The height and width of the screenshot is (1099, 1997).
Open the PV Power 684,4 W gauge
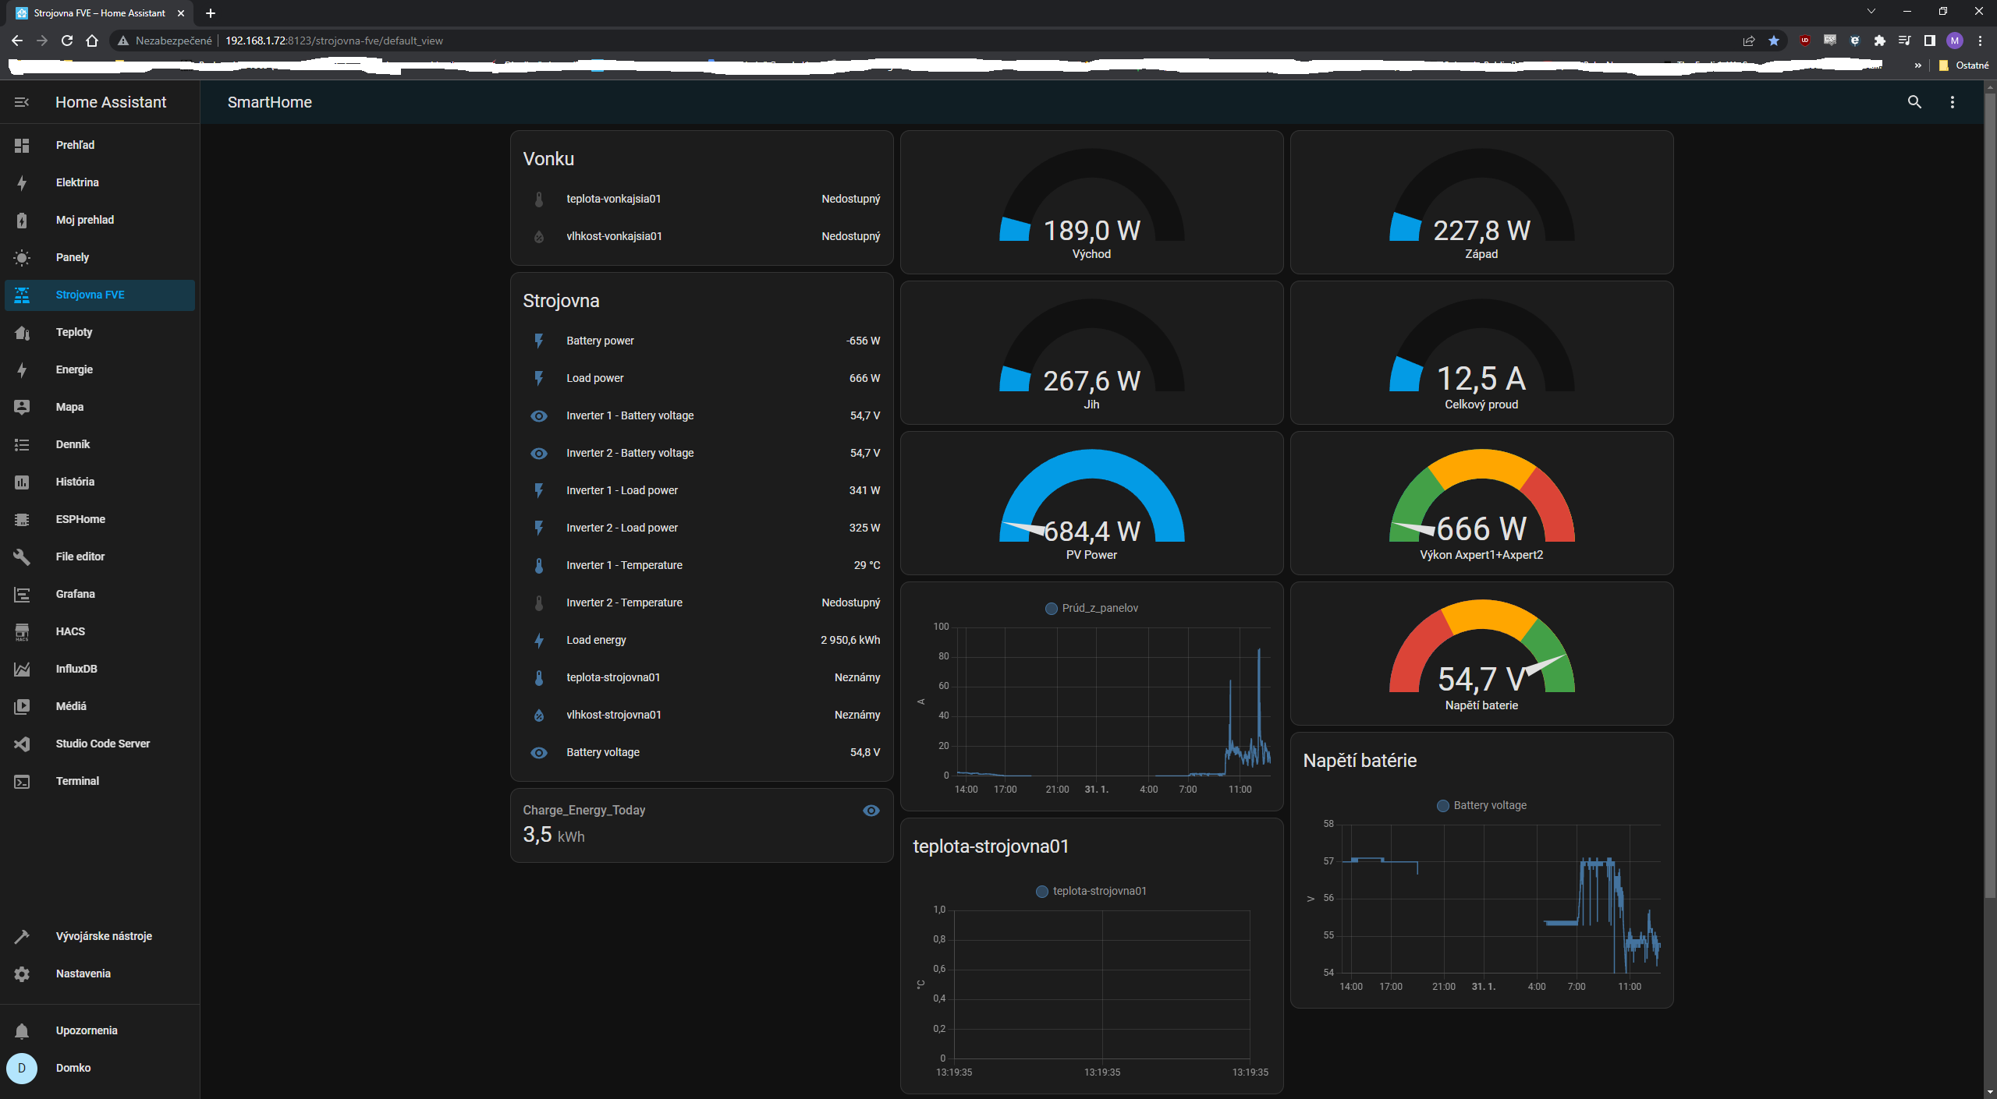pos(1091,503)
